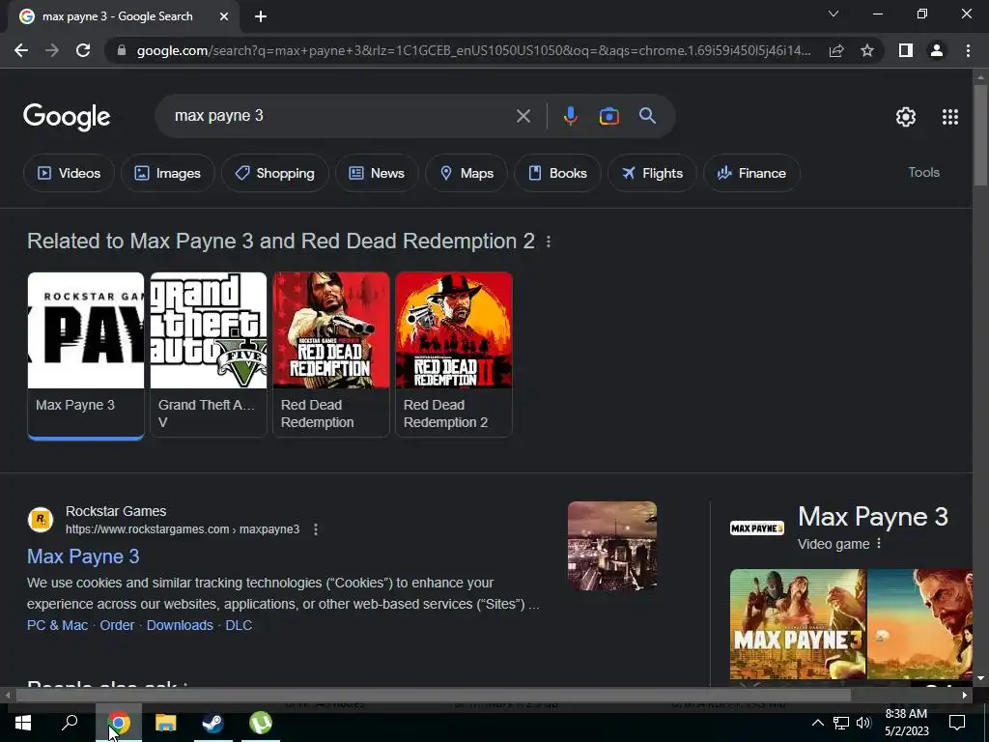
Task: Click the Max Payne logo in knowledge panel
Action: [x=757, y=528]
